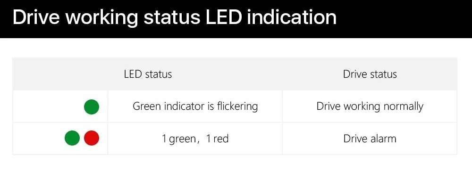Click the "1 green, 1 red" cell
The width and height of the screenshot is (472, 179).
(x=195, y=138)
